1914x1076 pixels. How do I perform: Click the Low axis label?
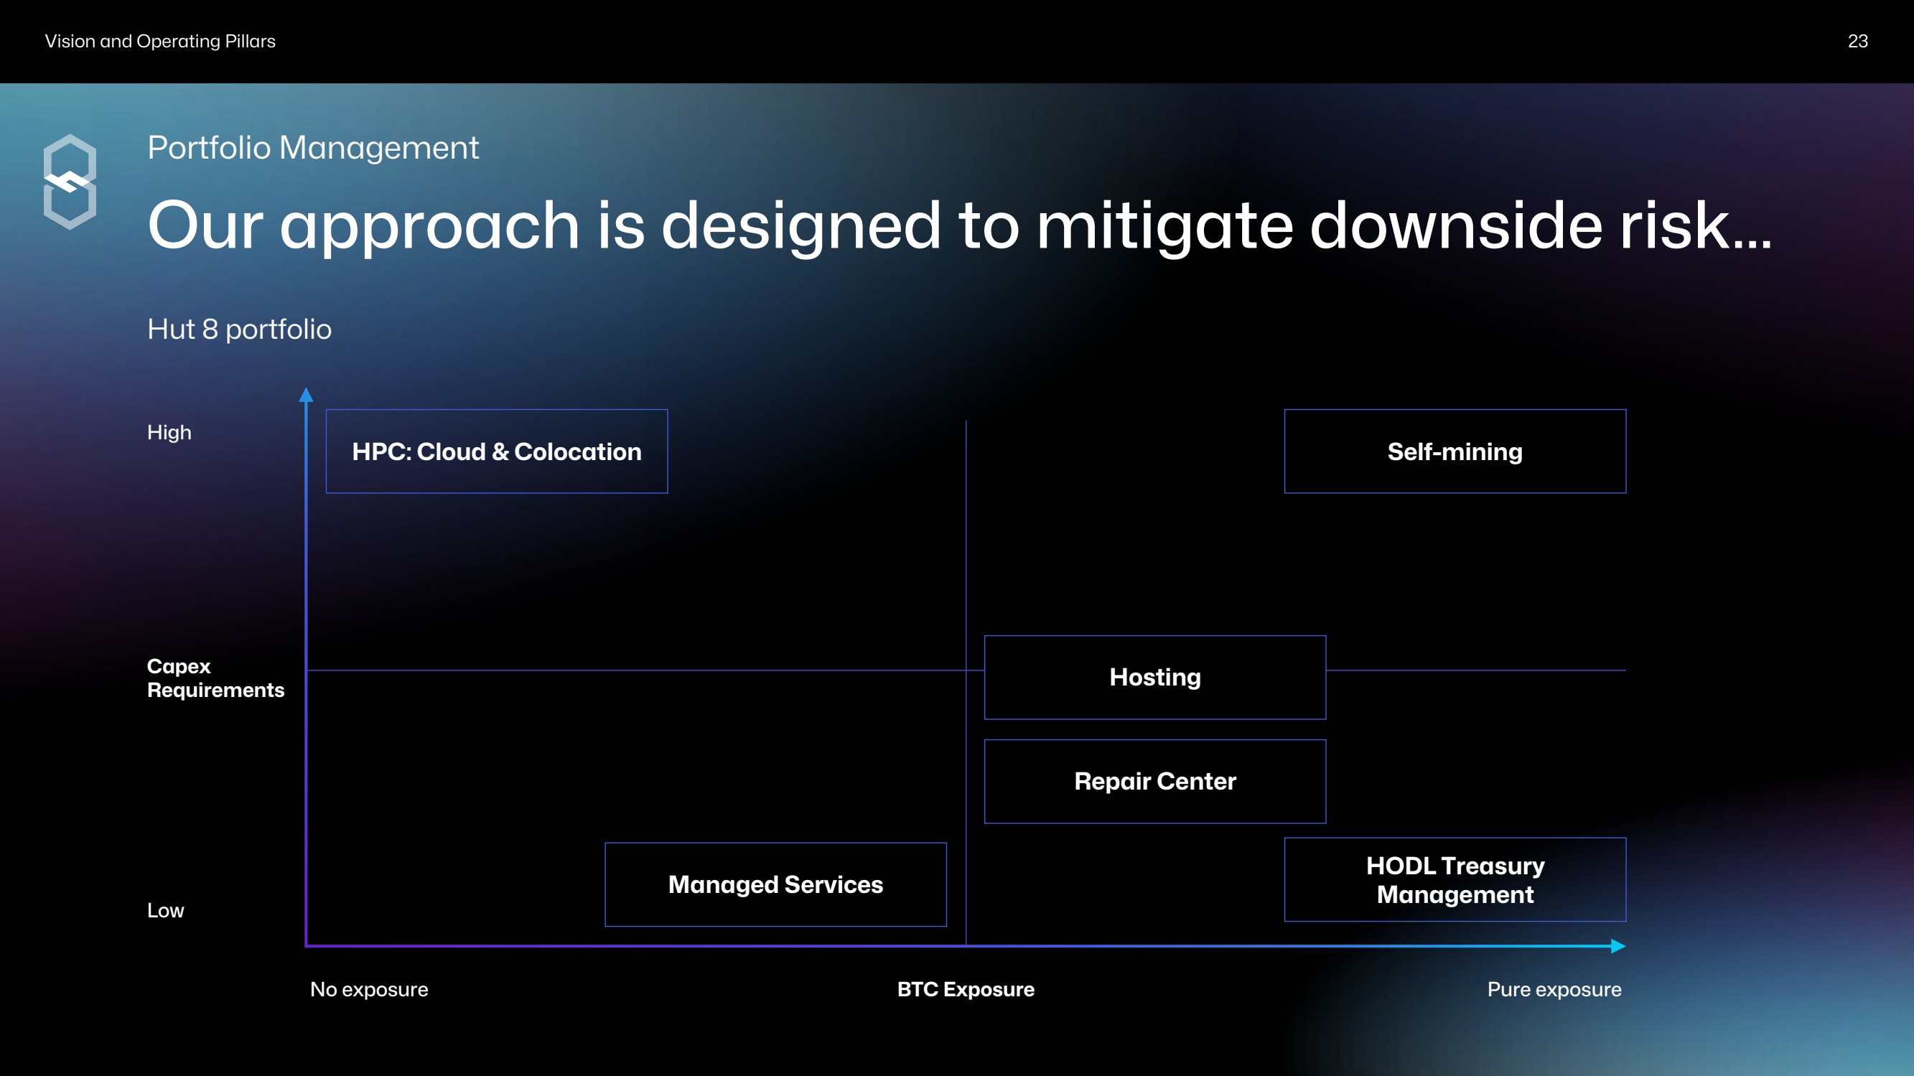tap(165, 910)
